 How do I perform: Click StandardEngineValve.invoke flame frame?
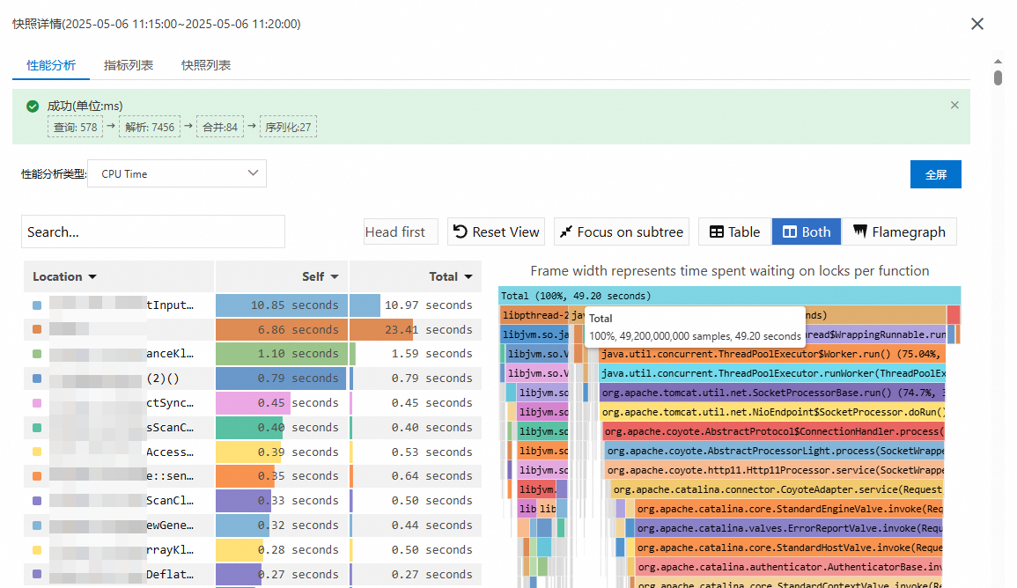pyautogui.click(x=789, y=509)
